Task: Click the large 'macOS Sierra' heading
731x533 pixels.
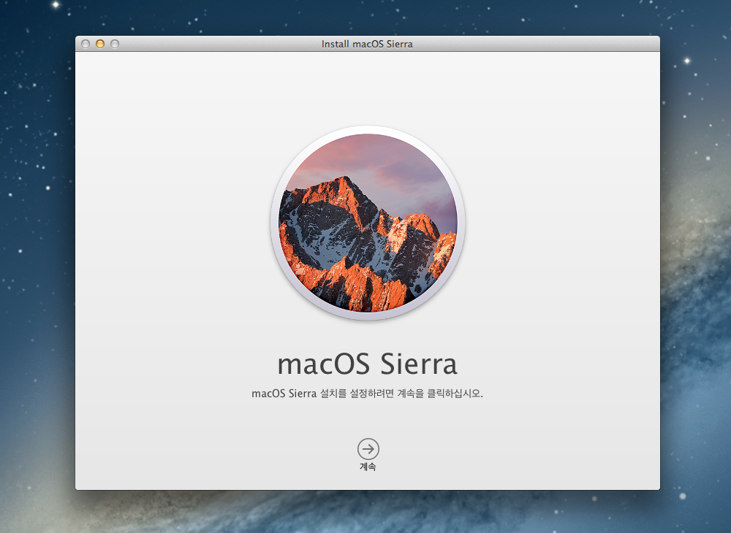Action: point(368,364)
